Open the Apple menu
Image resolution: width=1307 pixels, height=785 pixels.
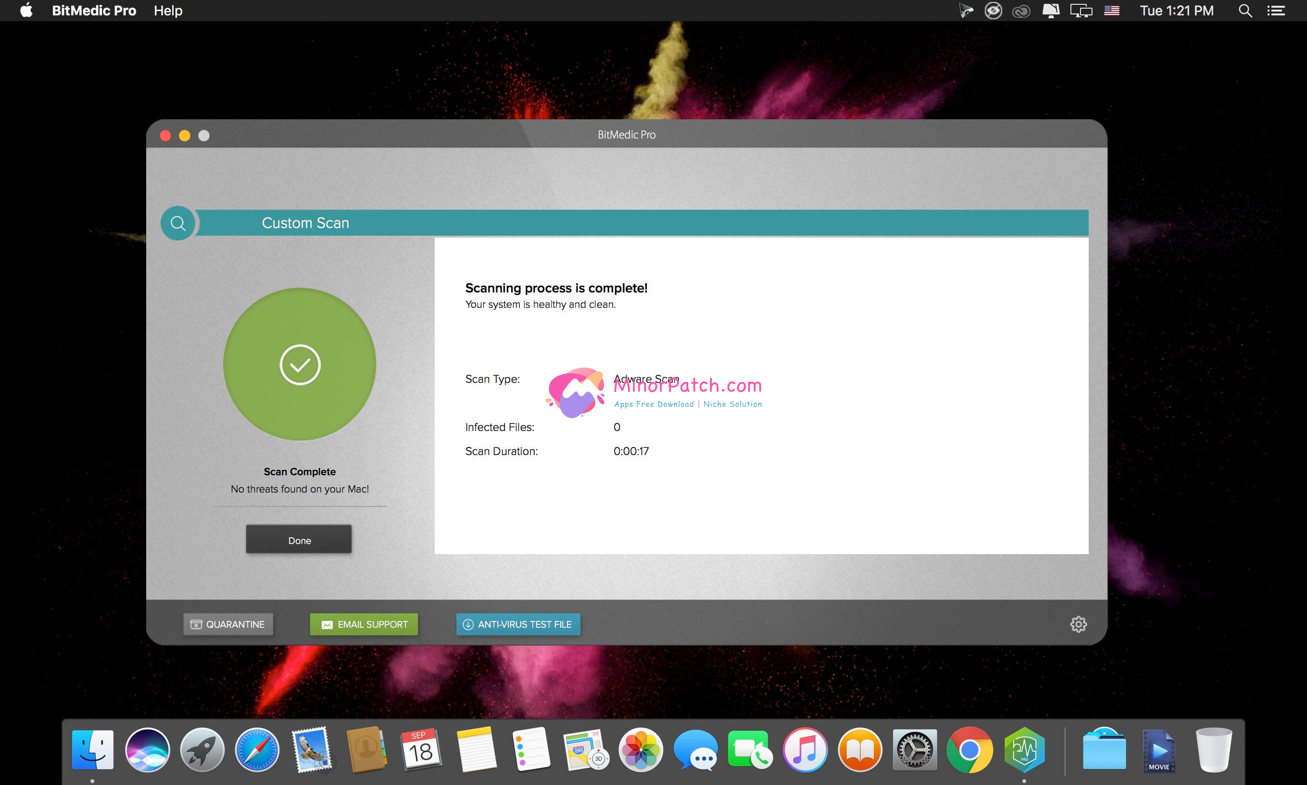pos(26,11)
